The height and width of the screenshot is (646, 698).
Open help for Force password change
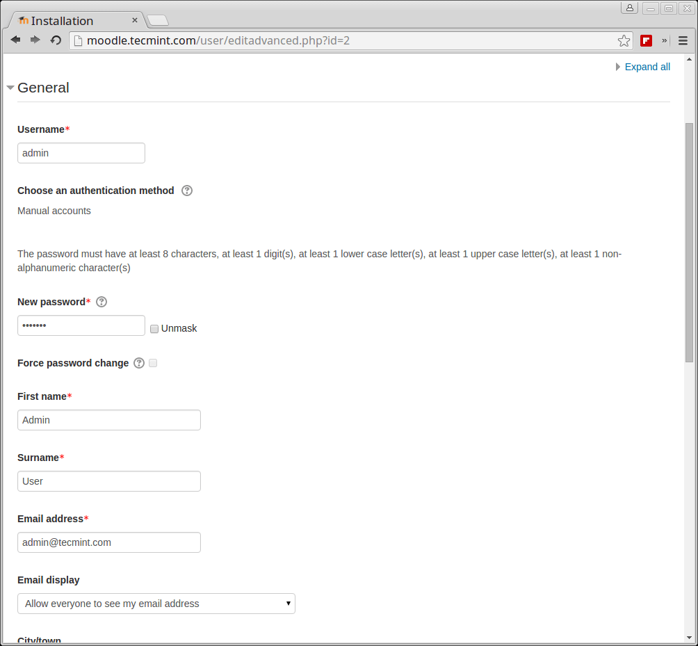[x=139, y=363]
